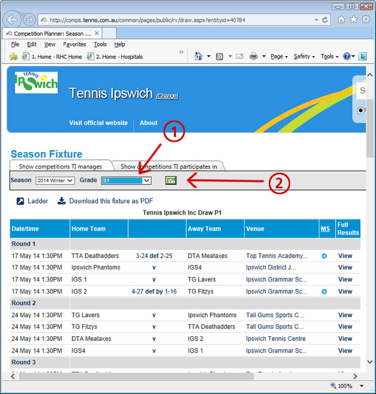The height and width of the screenshot is (394, 376).
Task: Click the 4-27 def by 1-16 score
Action: pyautogui.click(x=154, y=292)
